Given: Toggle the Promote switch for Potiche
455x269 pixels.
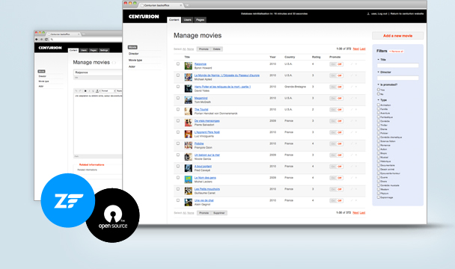Looking at the screenshot, I should tap(336, 143).
